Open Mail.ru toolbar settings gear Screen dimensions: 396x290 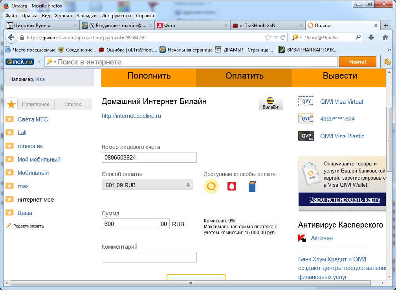pyautogui.click(x=388, y=62)
